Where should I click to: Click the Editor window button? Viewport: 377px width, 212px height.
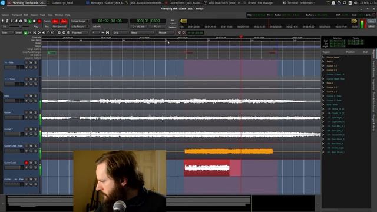click(371, 21)
